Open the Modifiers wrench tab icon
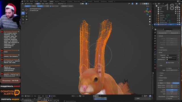Screen dimensions: 182x102 pos(155,52)
